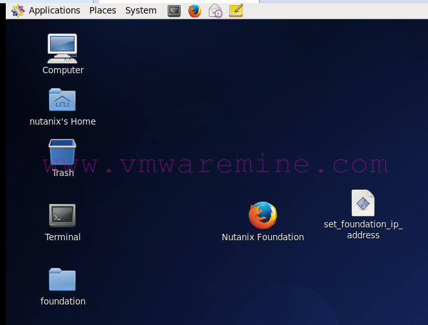The image size is (428, 325).
Task: Select the Terminal desktop icon
Action: (62, 215)
